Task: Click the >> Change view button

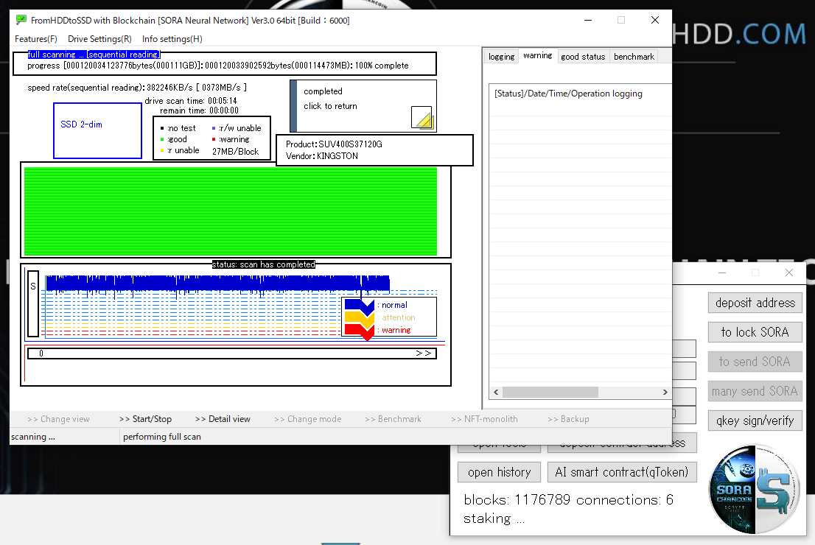Action: [59, 419]
